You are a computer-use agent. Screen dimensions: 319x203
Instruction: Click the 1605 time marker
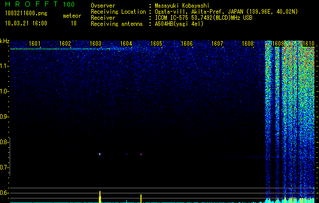click(x=156, y=44)
